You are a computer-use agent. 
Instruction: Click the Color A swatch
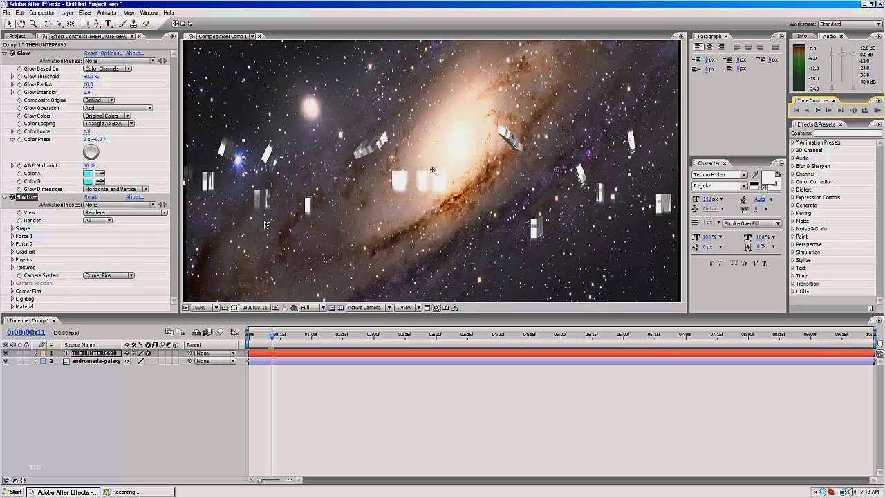[88, 174]
